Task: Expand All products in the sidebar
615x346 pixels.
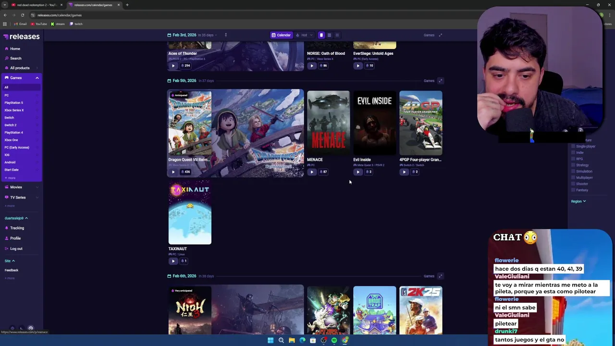Action: click(22, 68)
